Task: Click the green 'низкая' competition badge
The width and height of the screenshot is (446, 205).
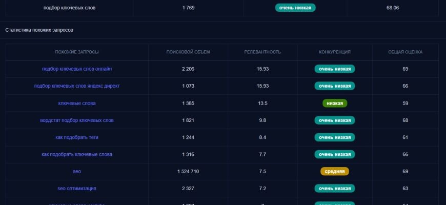Action: (335, 103)
